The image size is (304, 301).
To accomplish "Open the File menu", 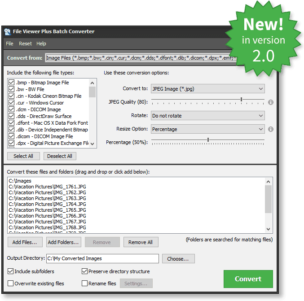I will (9, 44).
